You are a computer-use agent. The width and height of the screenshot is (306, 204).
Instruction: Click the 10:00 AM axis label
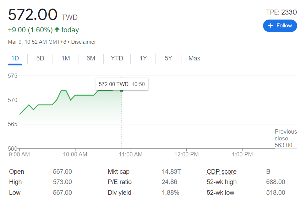pyautogui.click(x=75, y=155)
